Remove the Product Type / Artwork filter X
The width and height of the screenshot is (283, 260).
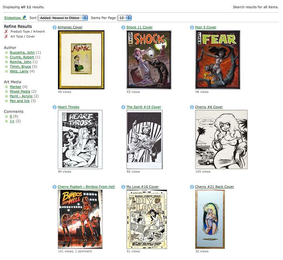pos(6,32)
